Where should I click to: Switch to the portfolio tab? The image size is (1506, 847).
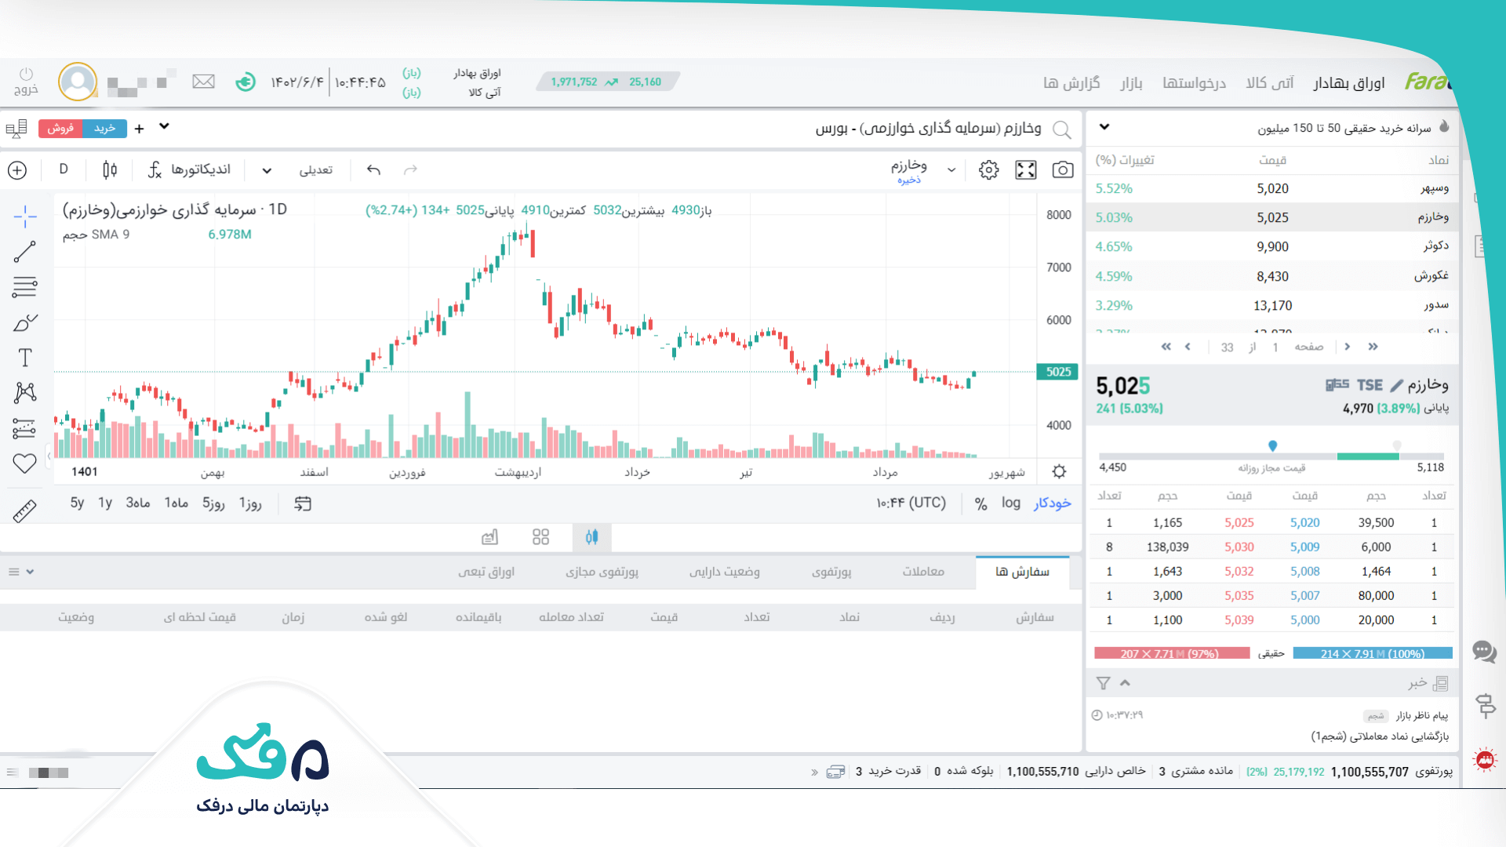[x=831, y=572]
